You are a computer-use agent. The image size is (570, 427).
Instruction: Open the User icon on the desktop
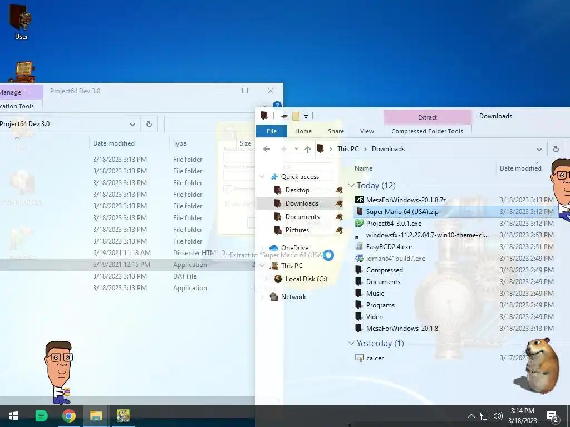(21, 22)
